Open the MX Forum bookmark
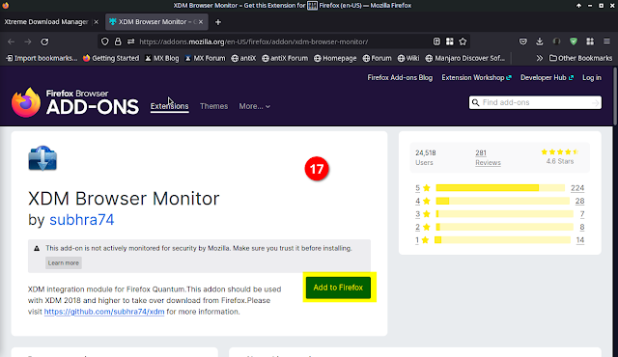 click(205, 58)
